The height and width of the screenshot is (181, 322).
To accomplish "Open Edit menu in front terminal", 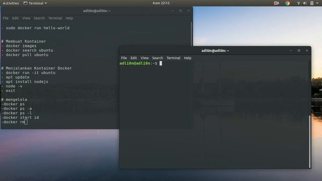I will click(134, 58).
